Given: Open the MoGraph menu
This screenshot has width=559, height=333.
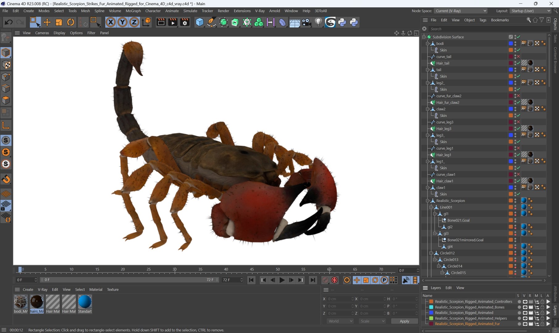Looking at the screenshot, I should click(x=133, y=11).
